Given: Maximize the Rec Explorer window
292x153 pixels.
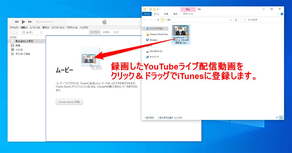Looking at the screenshot, I should click(272, 9).
